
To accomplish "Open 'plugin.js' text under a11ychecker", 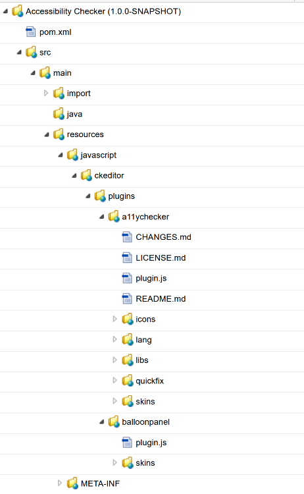I will pyautogui.click(x=151, y=279).
